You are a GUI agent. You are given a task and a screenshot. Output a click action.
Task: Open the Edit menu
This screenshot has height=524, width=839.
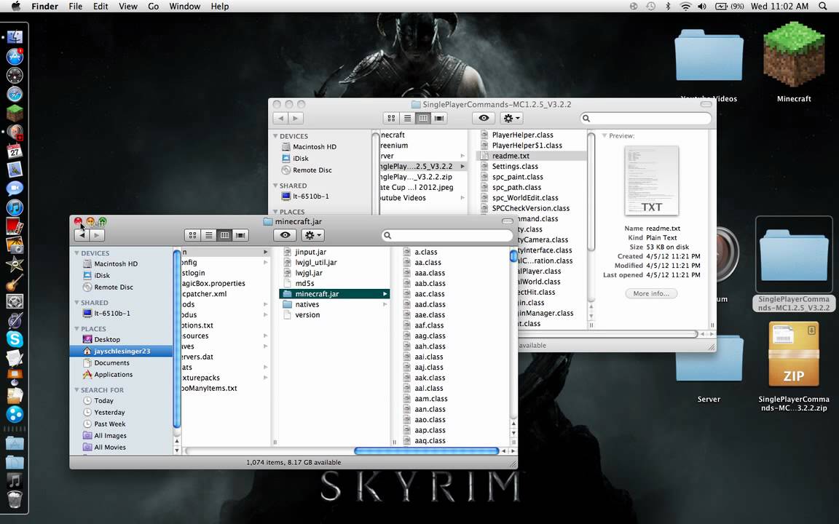101,6
